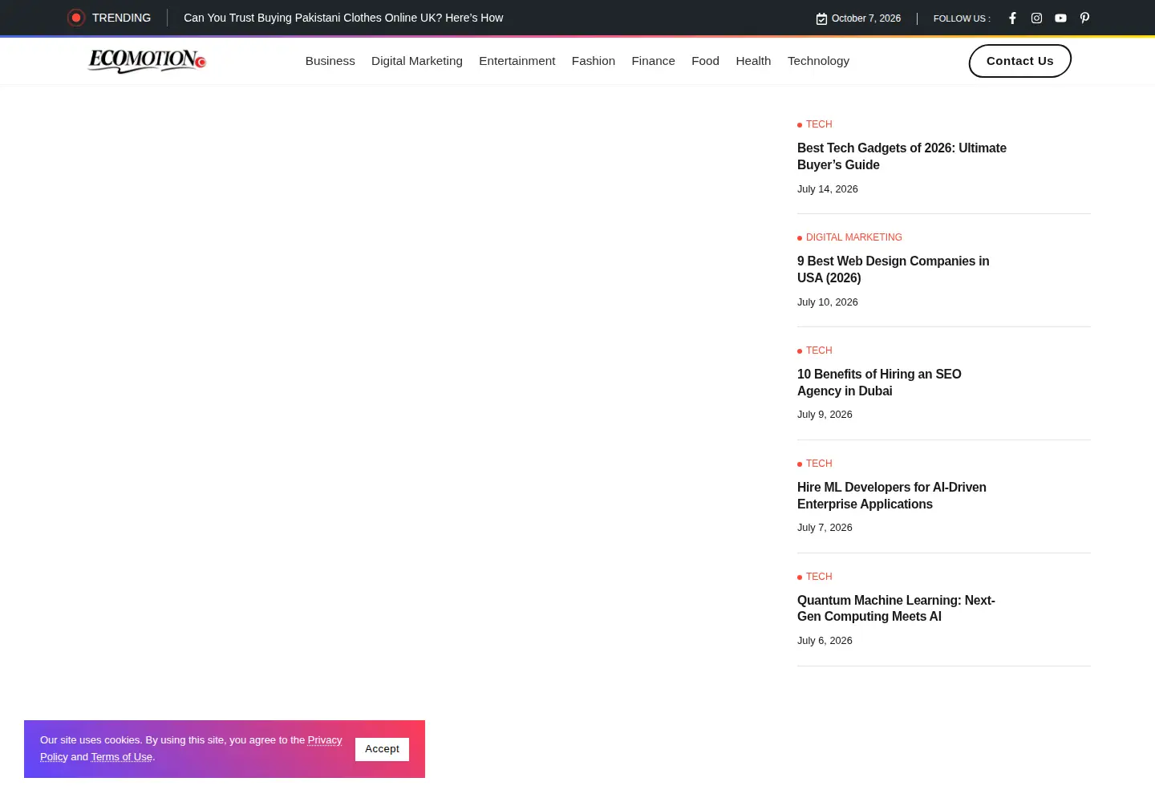Viewport: 1155px width, 802px height.
Task: Click TECH tag above Hire ML Developers article
Action: tap(819, 464)
